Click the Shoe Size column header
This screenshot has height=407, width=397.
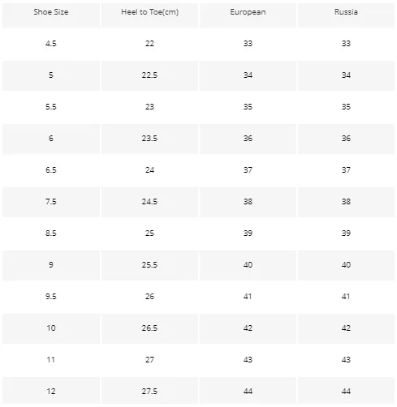pos(51,12)
